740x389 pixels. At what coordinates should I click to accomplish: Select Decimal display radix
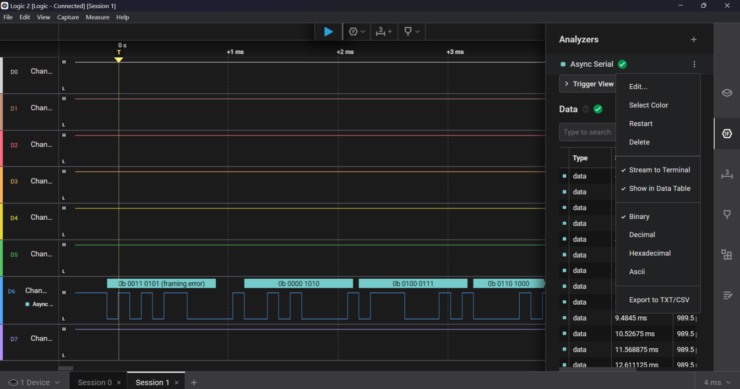pyautogui.click(x=642, y=235)
